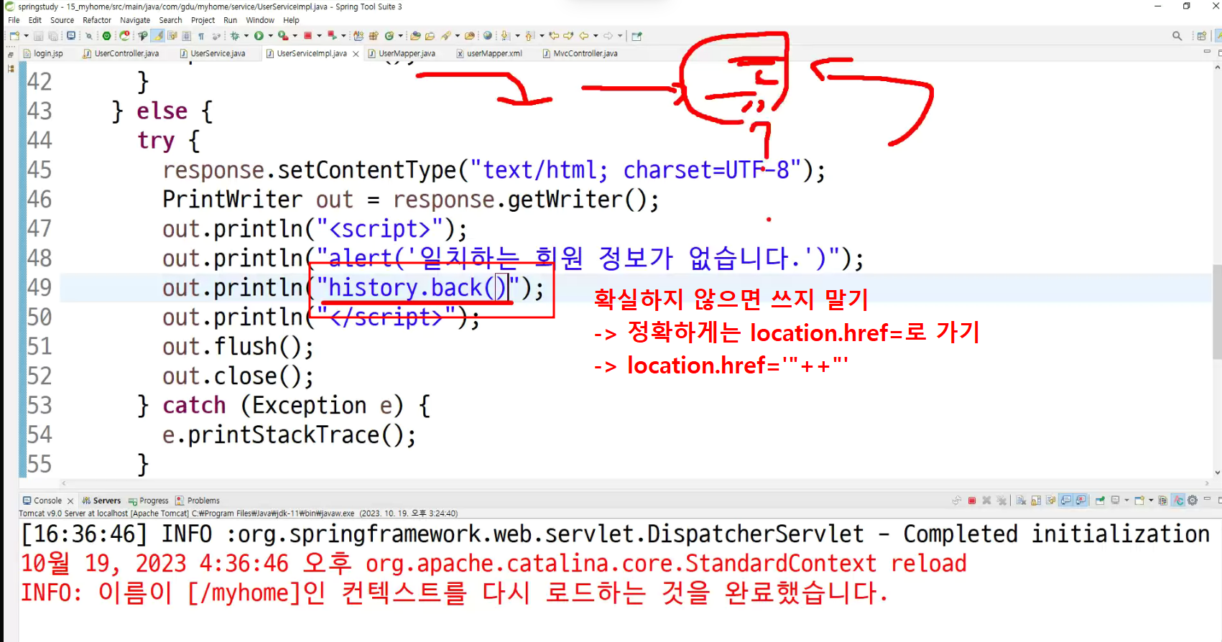
Task: Toggle Mark Occurrences highlighter in toolbar
Action: [157, 36]
